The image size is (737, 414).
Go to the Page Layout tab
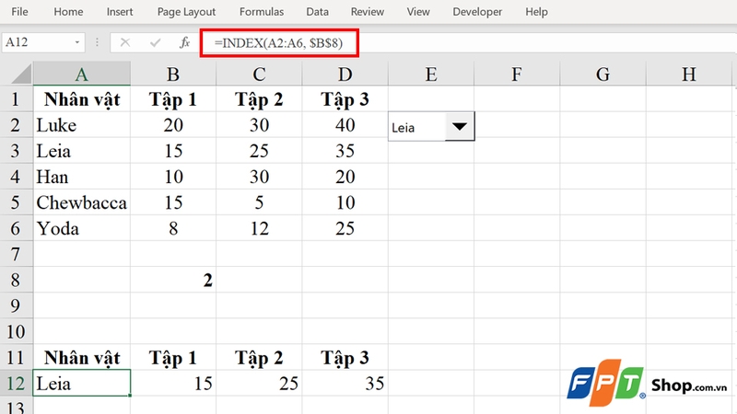(186, 12)
